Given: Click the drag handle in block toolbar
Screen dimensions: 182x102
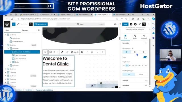Looking at the screenshot, I should (54, 52).
